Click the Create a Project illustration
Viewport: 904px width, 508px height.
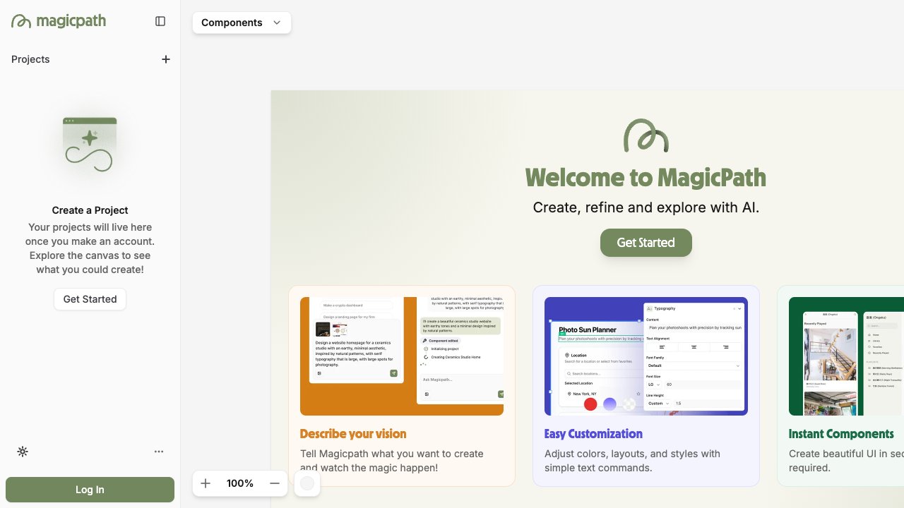90,145
